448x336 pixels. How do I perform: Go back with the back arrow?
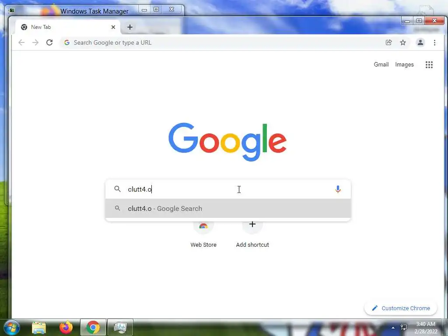pyautogui.click(x=21, y=42)
